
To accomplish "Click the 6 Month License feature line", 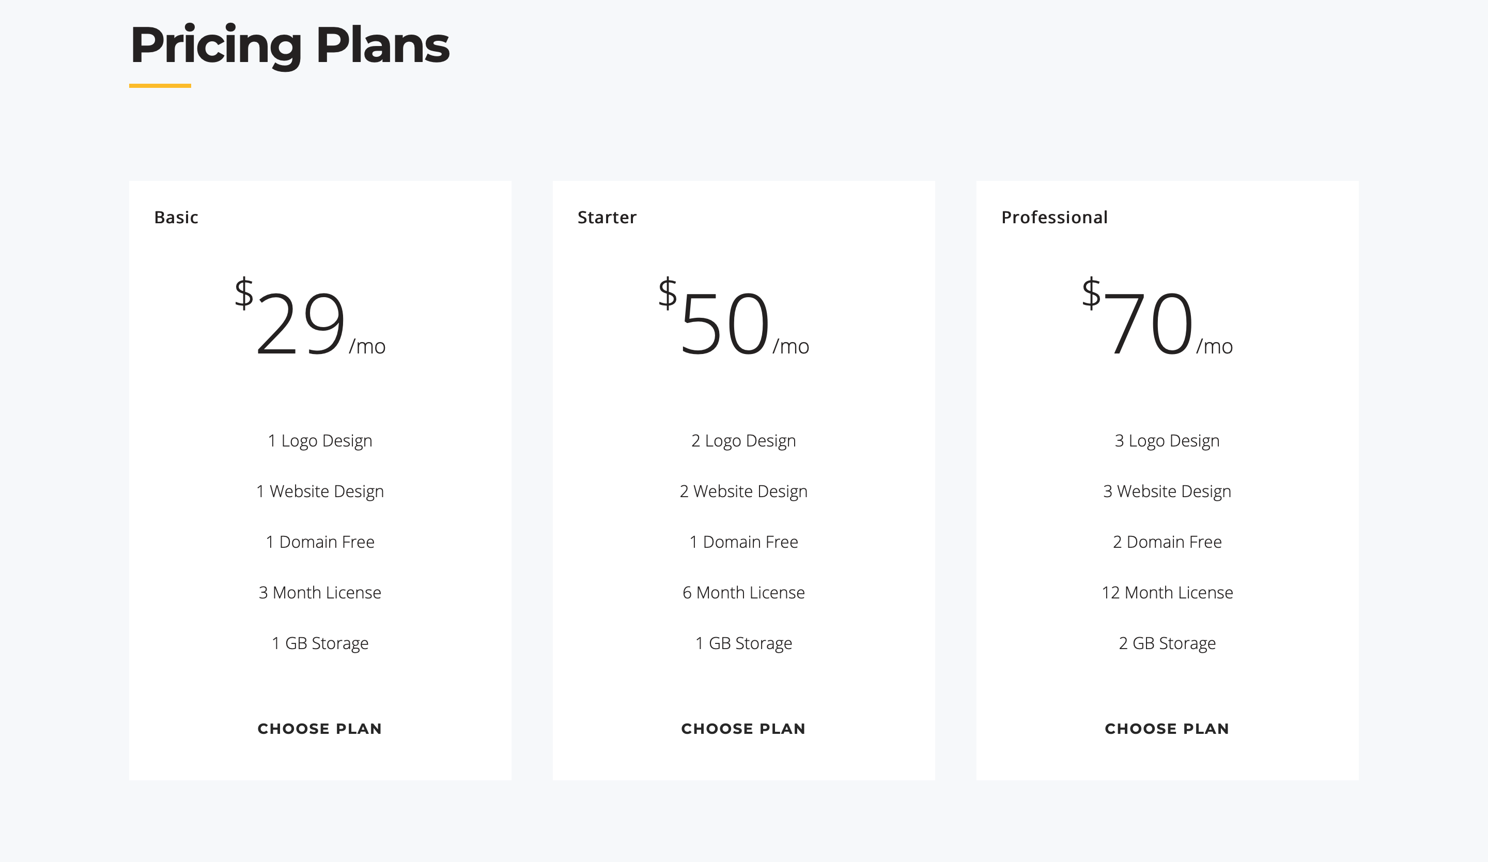I will (x=743, y=592).
